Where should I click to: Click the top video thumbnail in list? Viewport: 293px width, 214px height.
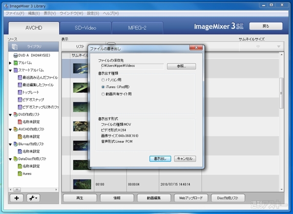[x=79, y=70]
